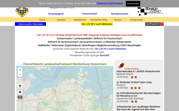
Task: Open the Datenschutzhinweise link
Action: tap(110, 3)
